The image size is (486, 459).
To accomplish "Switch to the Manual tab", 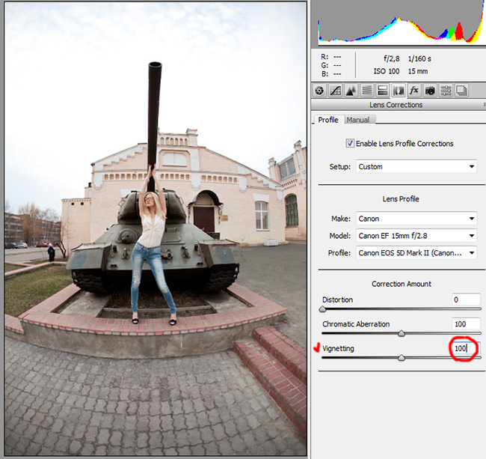I will pyautogui.click(x=357, y=120).
